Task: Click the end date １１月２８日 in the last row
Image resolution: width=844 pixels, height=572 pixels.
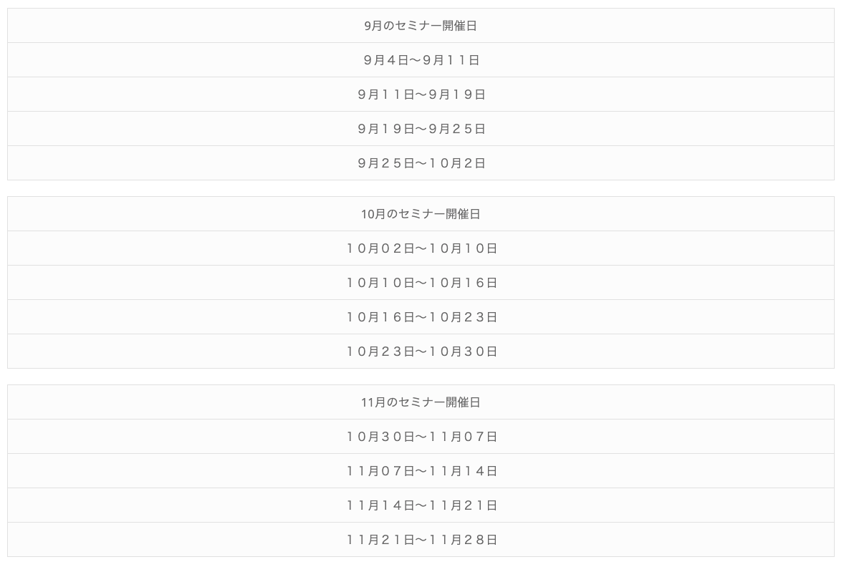Action: click(x=463, y=540)
